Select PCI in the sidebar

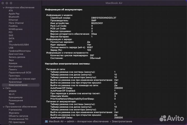(10, 32)
